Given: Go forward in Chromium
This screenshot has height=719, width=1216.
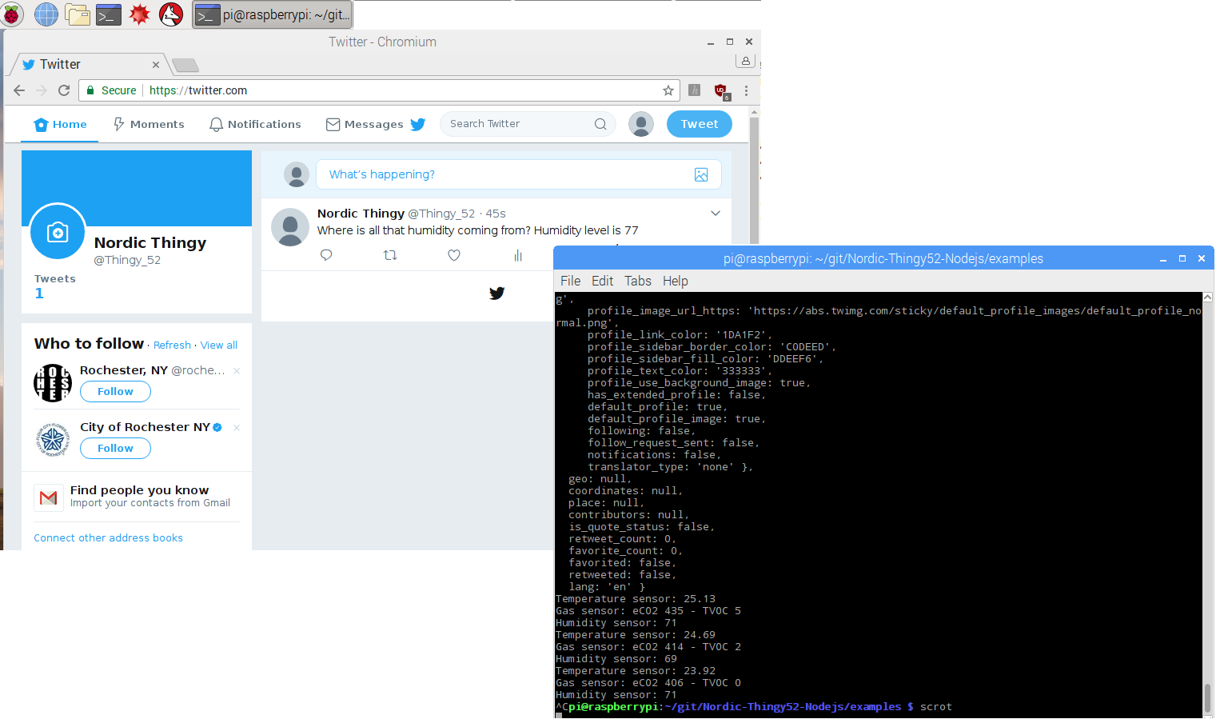Looking at the screenshot, I should click(42, 90).
